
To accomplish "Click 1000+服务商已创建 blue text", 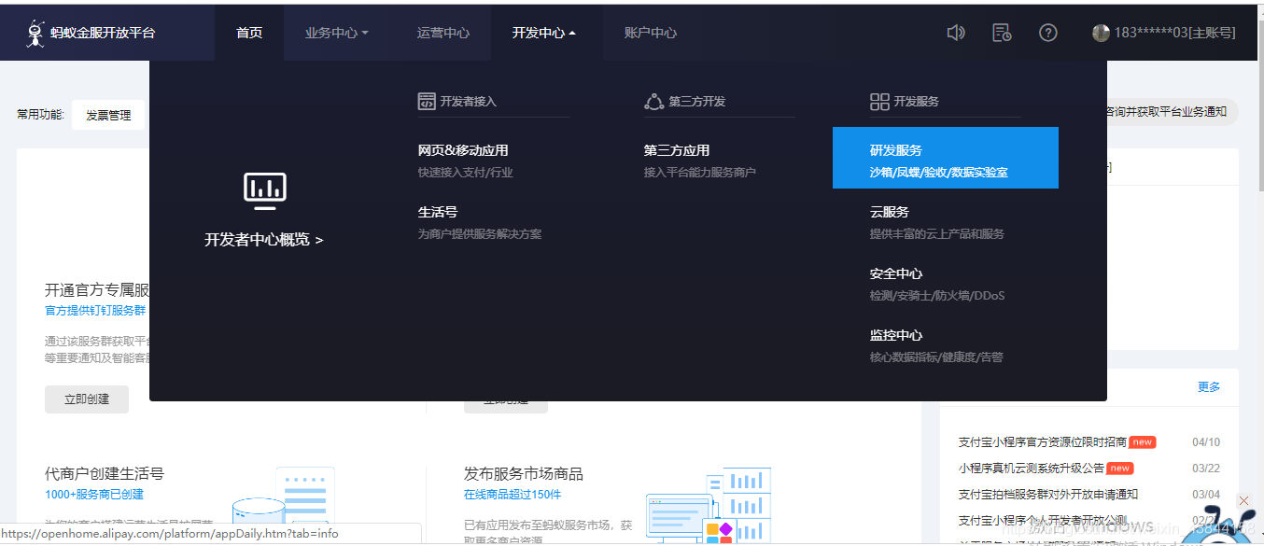I will pos(94,495).
